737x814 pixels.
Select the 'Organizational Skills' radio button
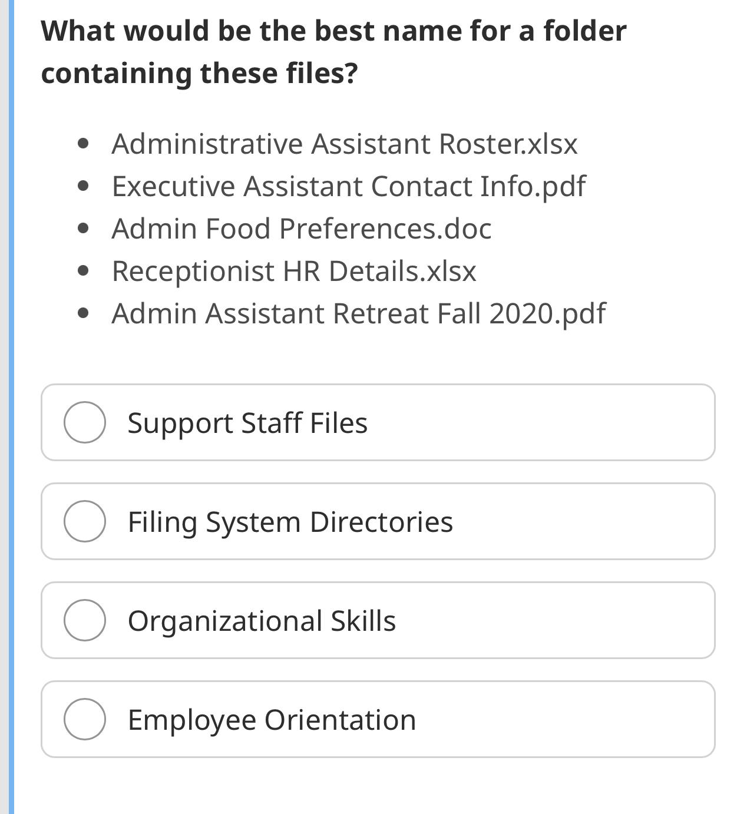click(85, 620)
